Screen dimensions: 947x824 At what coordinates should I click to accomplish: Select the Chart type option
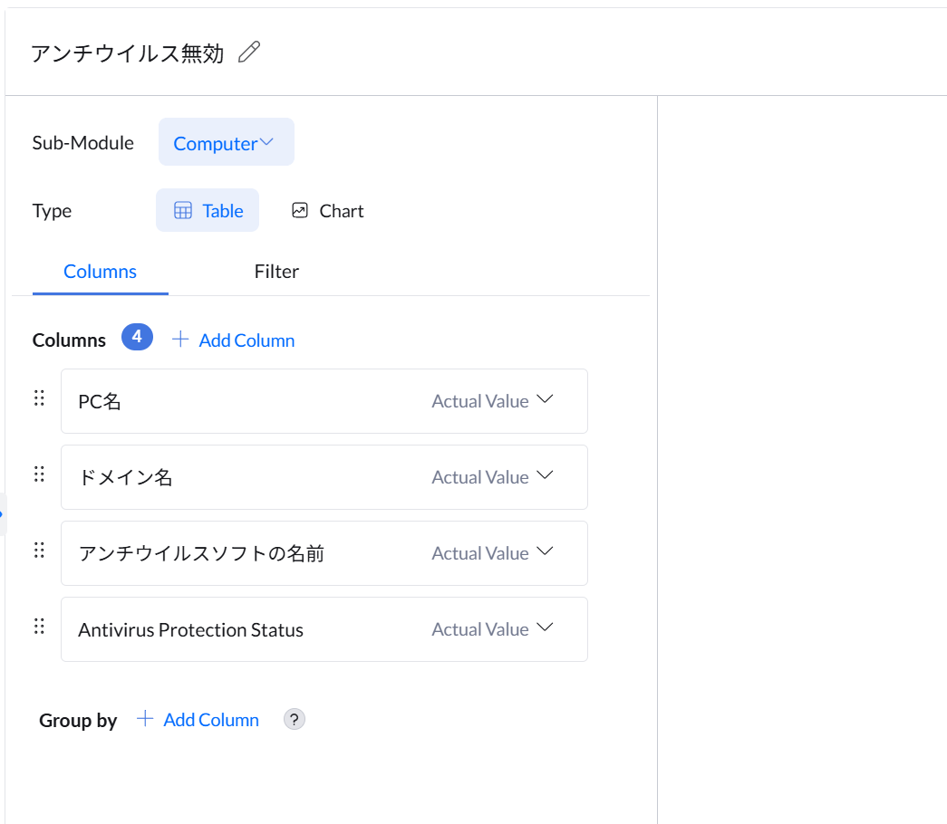pyautogui.click(x=327, y=211)
